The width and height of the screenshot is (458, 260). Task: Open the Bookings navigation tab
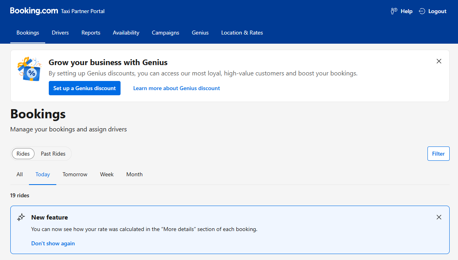(x=28, y=33)
